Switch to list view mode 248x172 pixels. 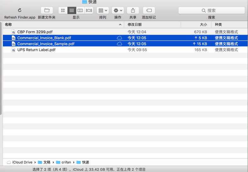[72, 10]
